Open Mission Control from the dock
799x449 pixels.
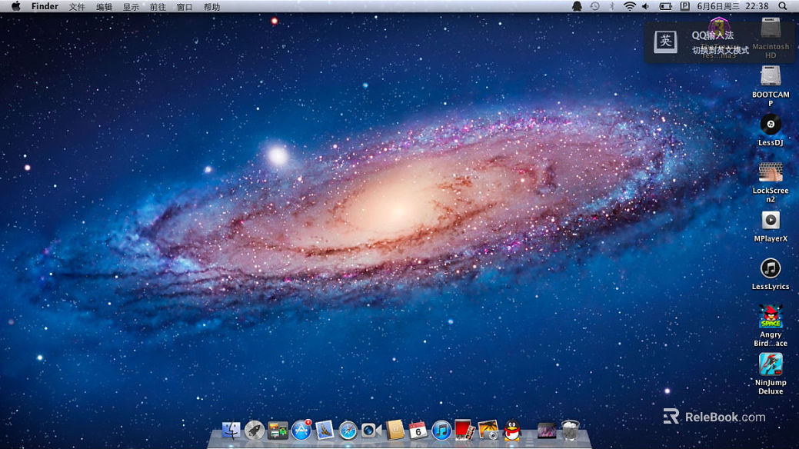[x=278, y=431]
